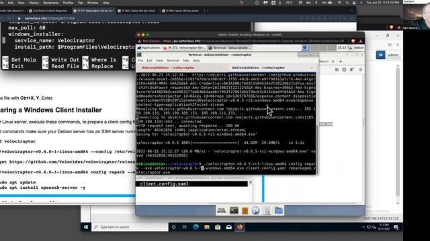Click the debian user label in Debian panel

coord(359,48)
